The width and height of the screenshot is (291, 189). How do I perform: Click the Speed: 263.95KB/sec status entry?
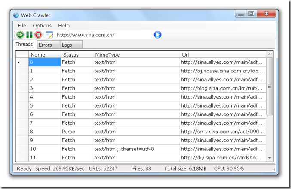(60, 168)
